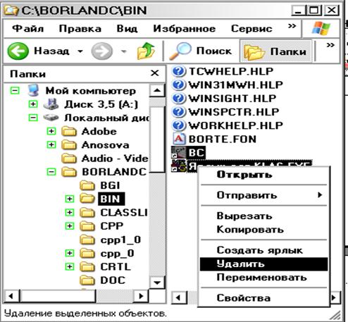This screenshot has height=322, width=348.
Task: Choose Переименовать in context menu
Action: [263, 278]
